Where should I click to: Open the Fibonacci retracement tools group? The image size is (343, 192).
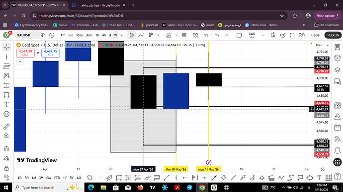6,66
